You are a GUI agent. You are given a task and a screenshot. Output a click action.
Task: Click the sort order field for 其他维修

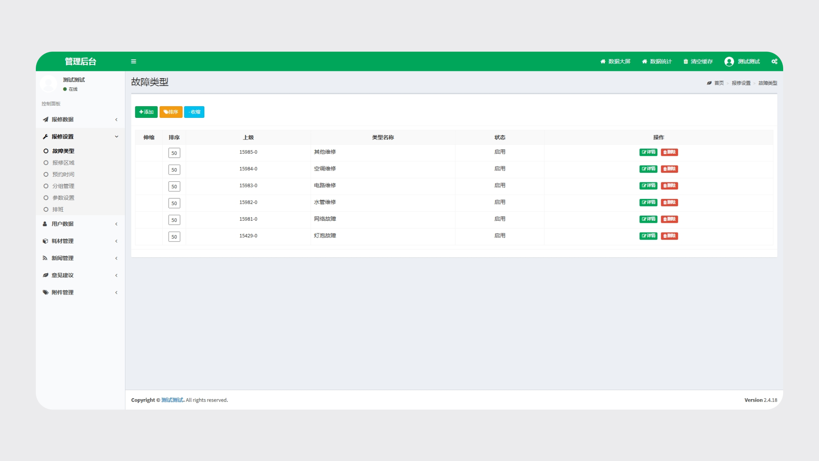point(174,153)
